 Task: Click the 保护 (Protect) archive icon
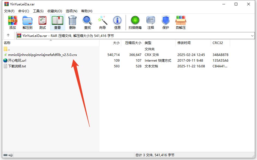[x=165, y=22]
